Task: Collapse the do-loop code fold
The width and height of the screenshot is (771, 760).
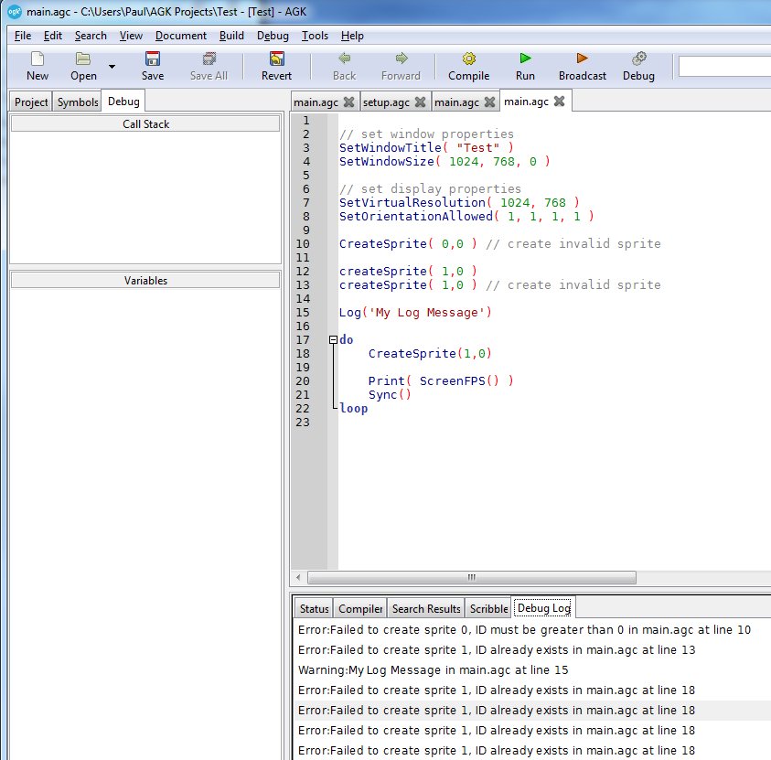Action: (331, 339)
